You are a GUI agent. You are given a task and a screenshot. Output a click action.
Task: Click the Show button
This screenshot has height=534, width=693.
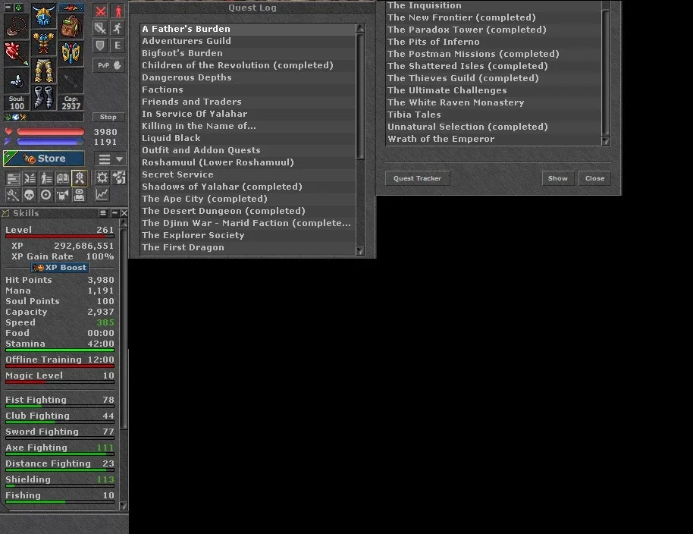point(558,178)
